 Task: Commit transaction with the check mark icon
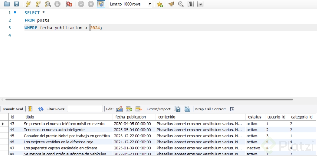(x=81, y=4)
